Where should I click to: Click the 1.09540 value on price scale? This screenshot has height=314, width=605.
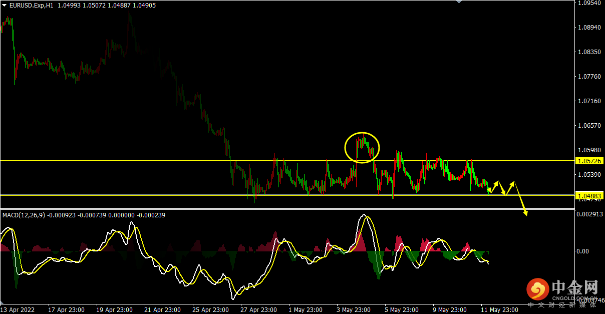click(589, 3)
